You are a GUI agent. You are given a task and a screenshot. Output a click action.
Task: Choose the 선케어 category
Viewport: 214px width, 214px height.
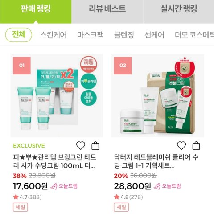point(154,35)
